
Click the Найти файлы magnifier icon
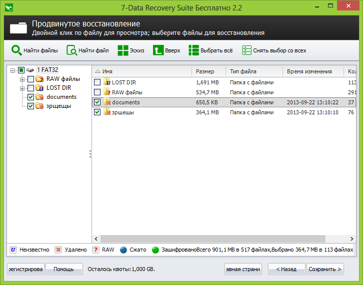click(16, 50)
